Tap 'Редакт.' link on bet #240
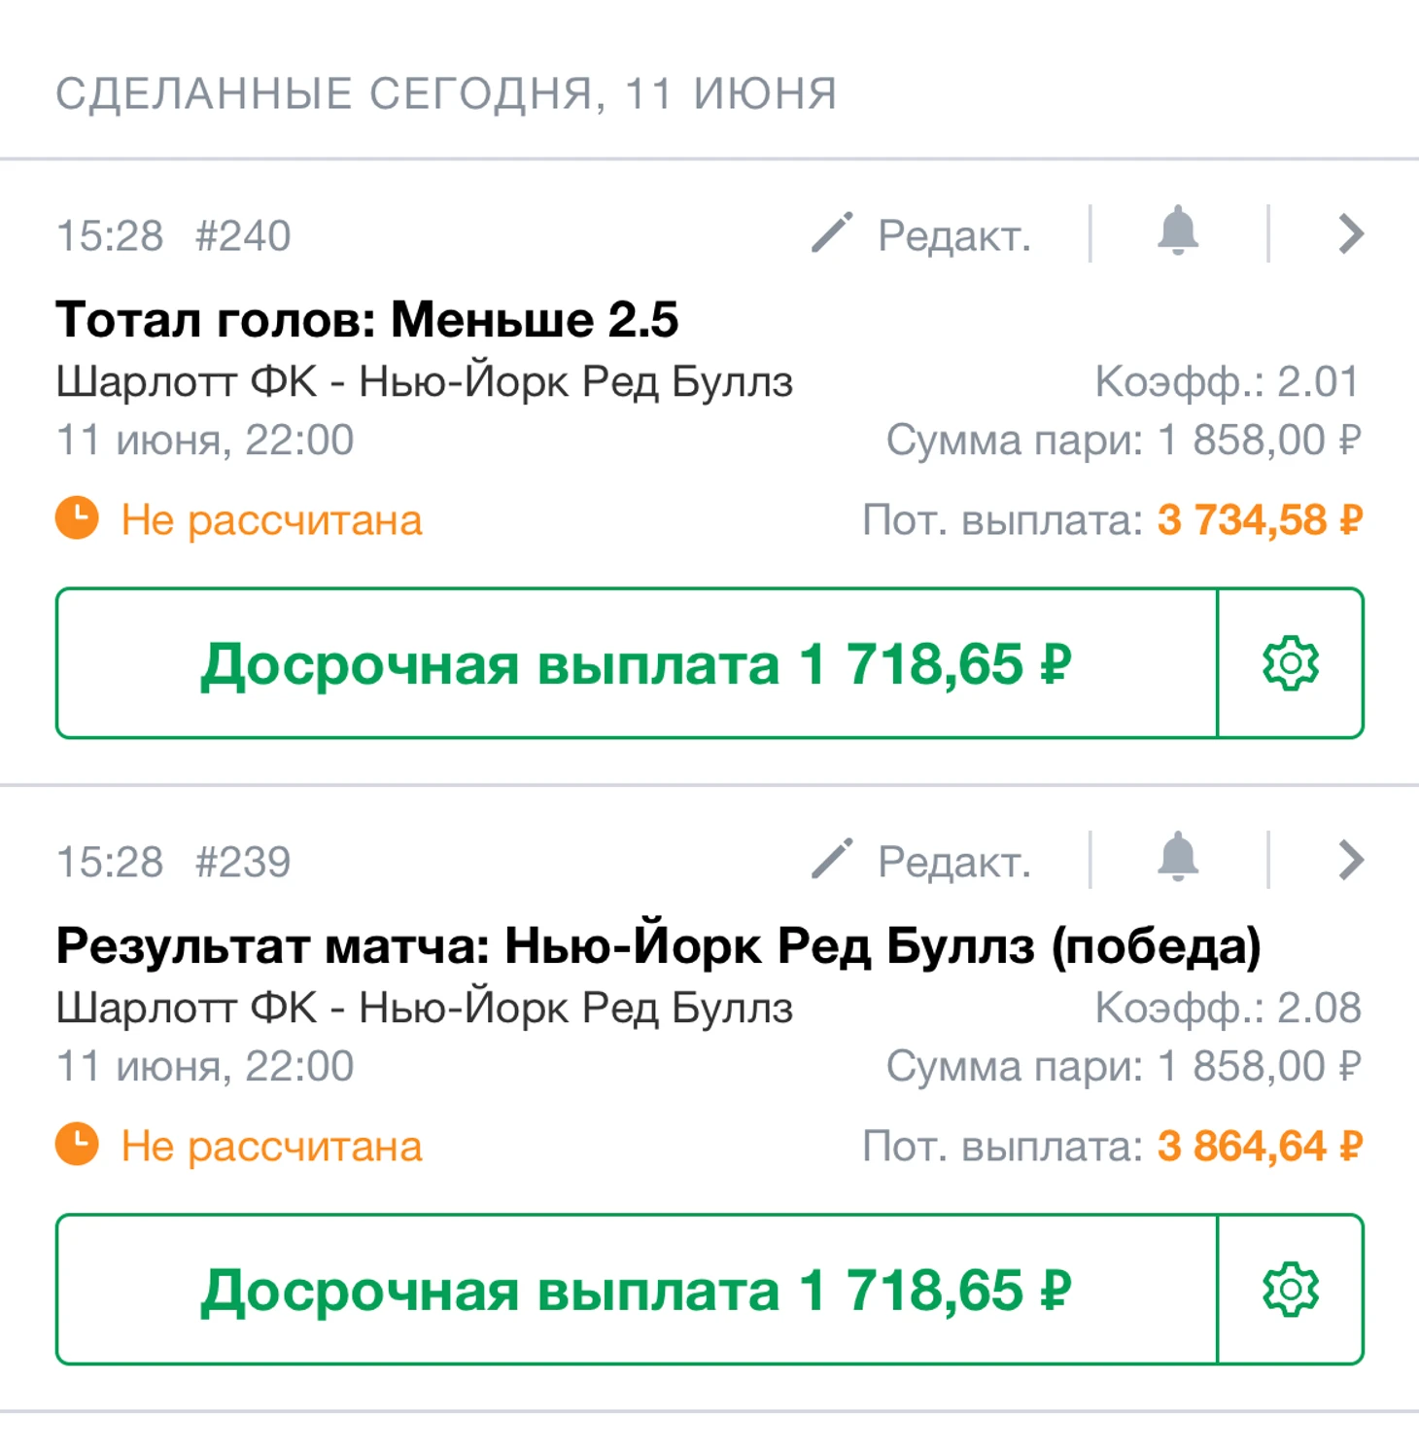The image size is (1419, 1454). click(x=953, y=235)
